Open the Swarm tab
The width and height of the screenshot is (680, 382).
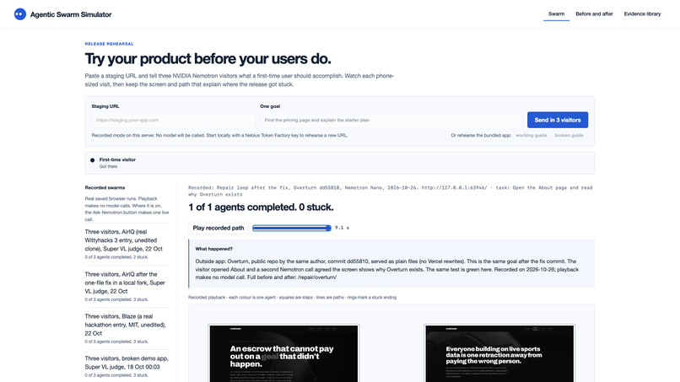click(x=556, y=13)
